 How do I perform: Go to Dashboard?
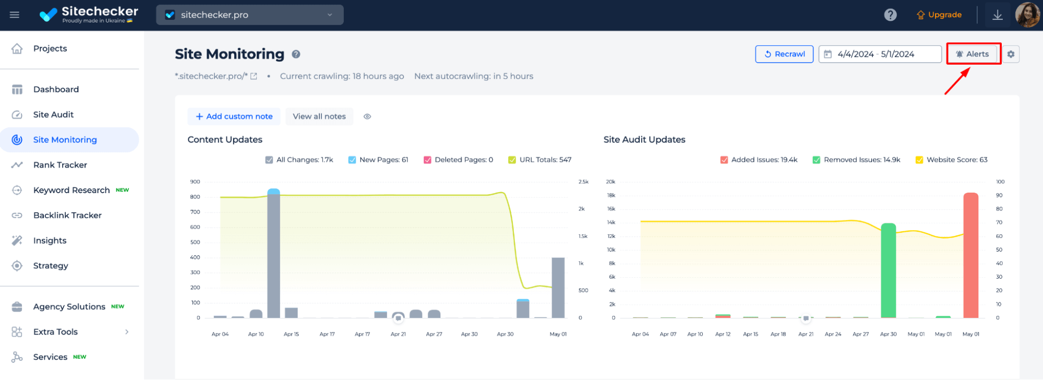click(x=56, y=89)
